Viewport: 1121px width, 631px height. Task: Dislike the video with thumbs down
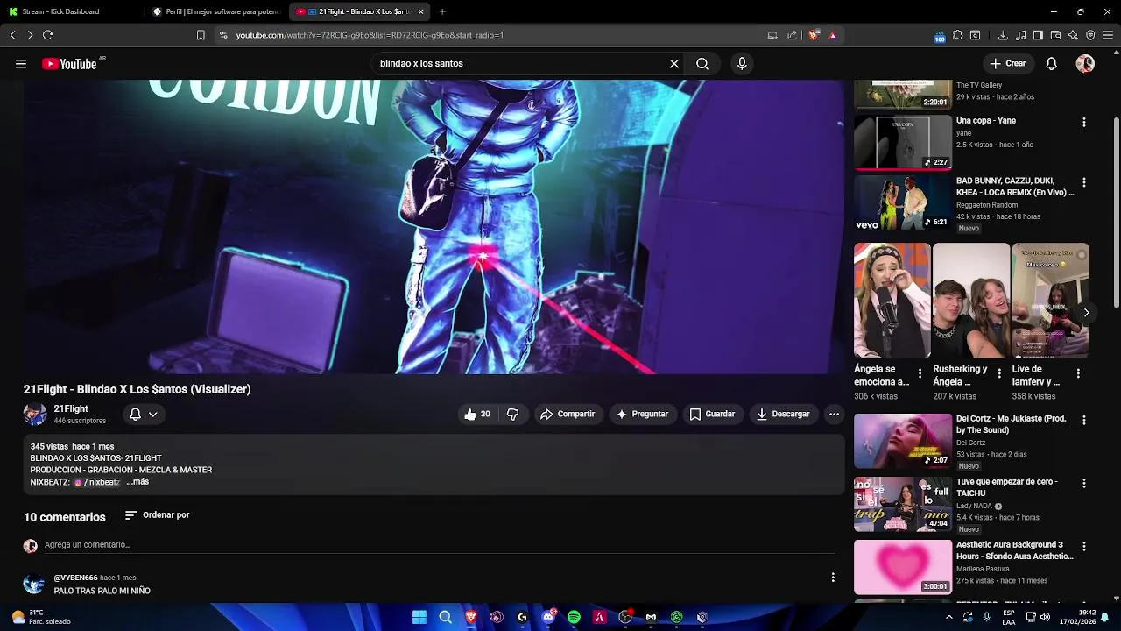coord(513,415)
